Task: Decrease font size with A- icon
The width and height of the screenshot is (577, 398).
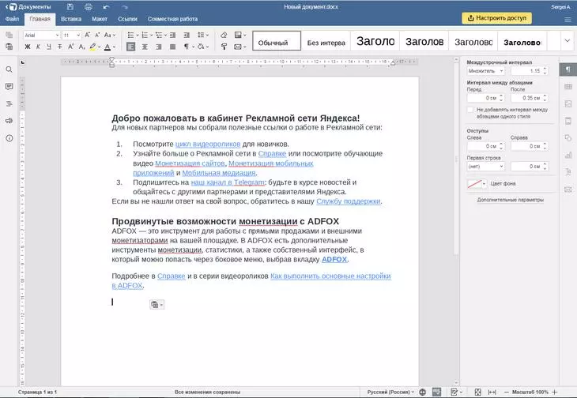Action: (97, 35)
